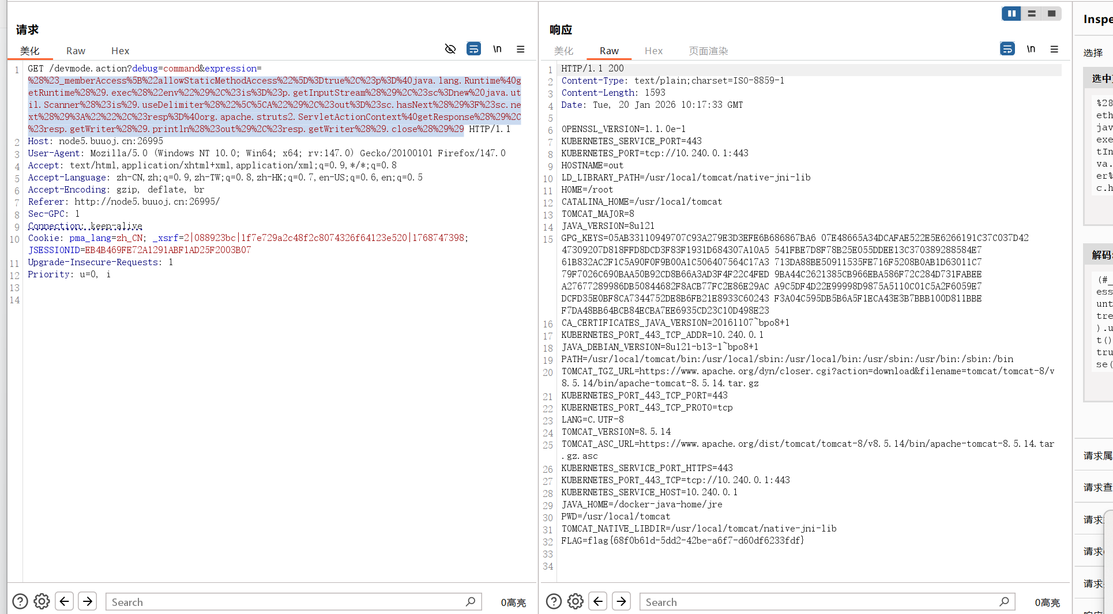Open request Raw tab
The width and height of the screenshot is (1113, 614).
click(76, 51)
